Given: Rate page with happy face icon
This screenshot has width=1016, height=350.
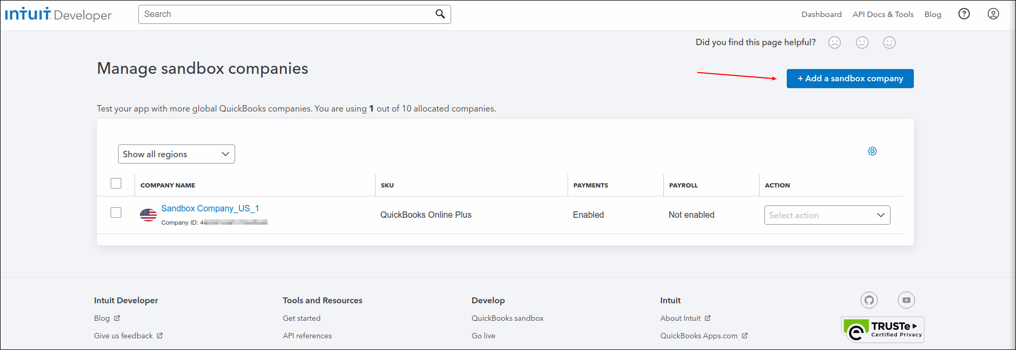Looking at the screenshot, I should tap(889, 42).
